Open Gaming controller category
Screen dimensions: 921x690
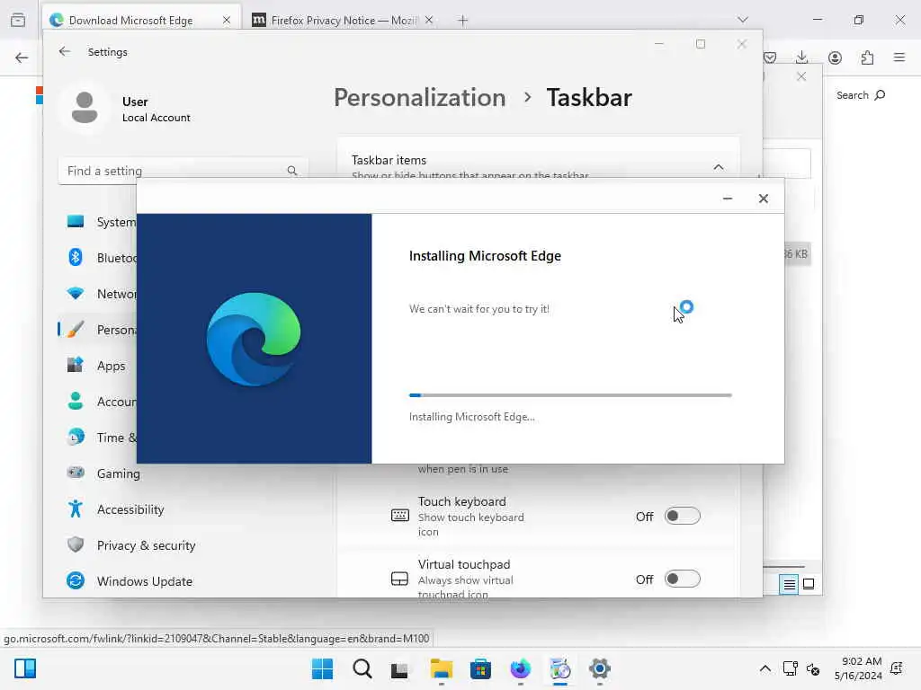point(103,473)
